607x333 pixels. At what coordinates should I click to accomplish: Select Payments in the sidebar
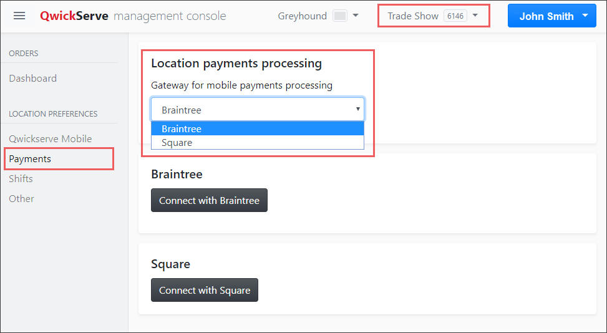(x=30, y=159)
